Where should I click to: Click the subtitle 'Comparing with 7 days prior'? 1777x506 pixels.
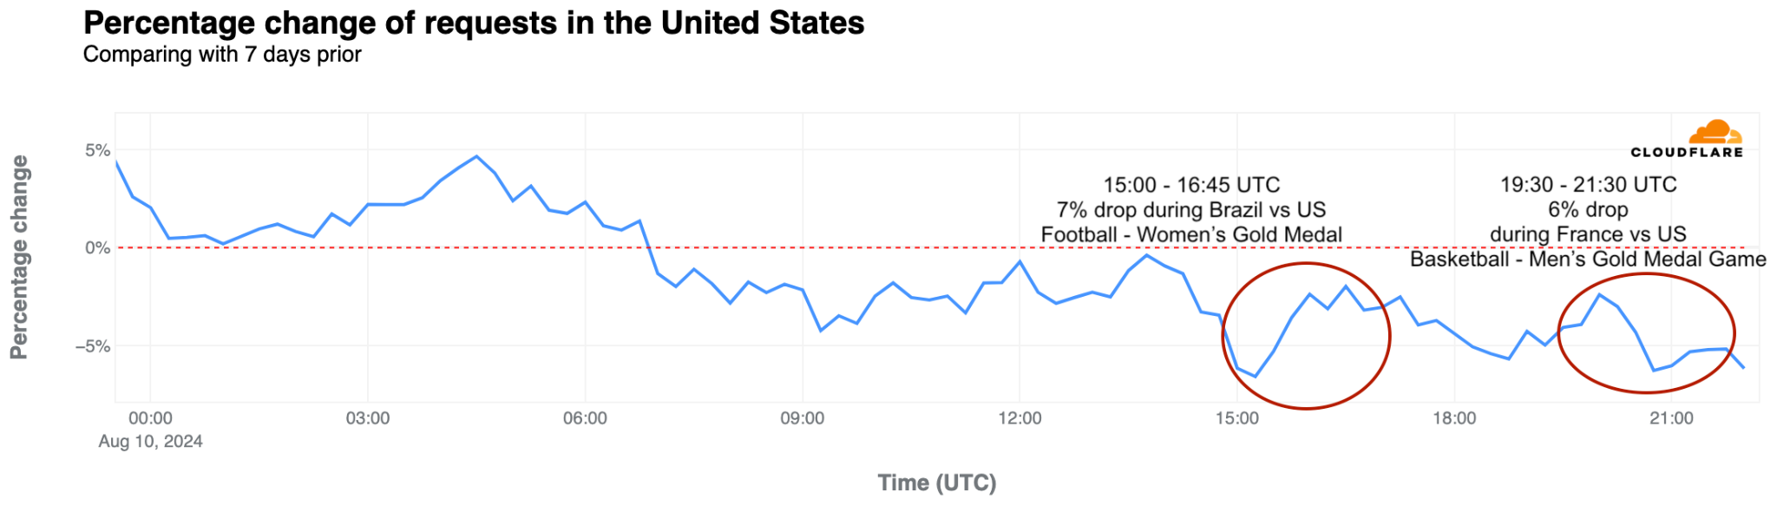click(222, 55)
